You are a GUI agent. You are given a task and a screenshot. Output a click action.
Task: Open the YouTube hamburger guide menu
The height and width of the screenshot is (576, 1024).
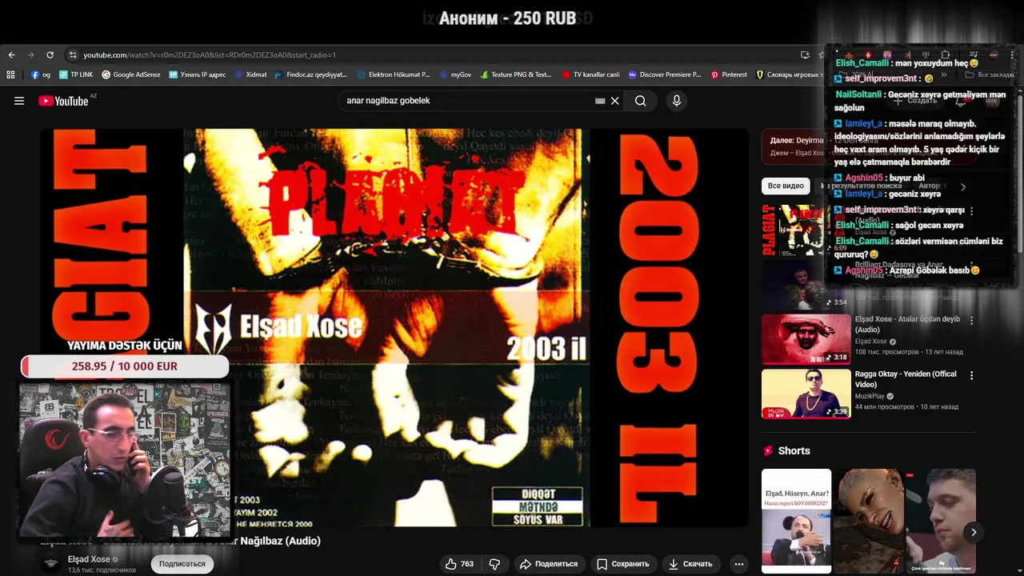coord(19,101)
